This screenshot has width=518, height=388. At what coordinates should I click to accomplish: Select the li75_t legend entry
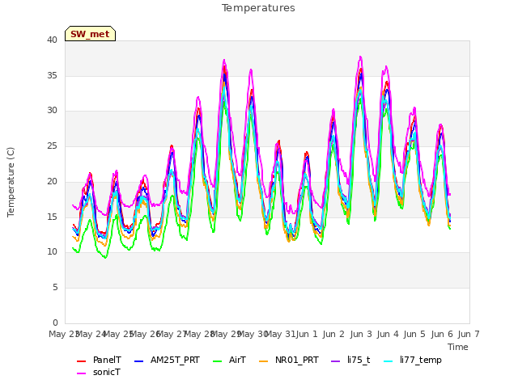coord(350,360)
